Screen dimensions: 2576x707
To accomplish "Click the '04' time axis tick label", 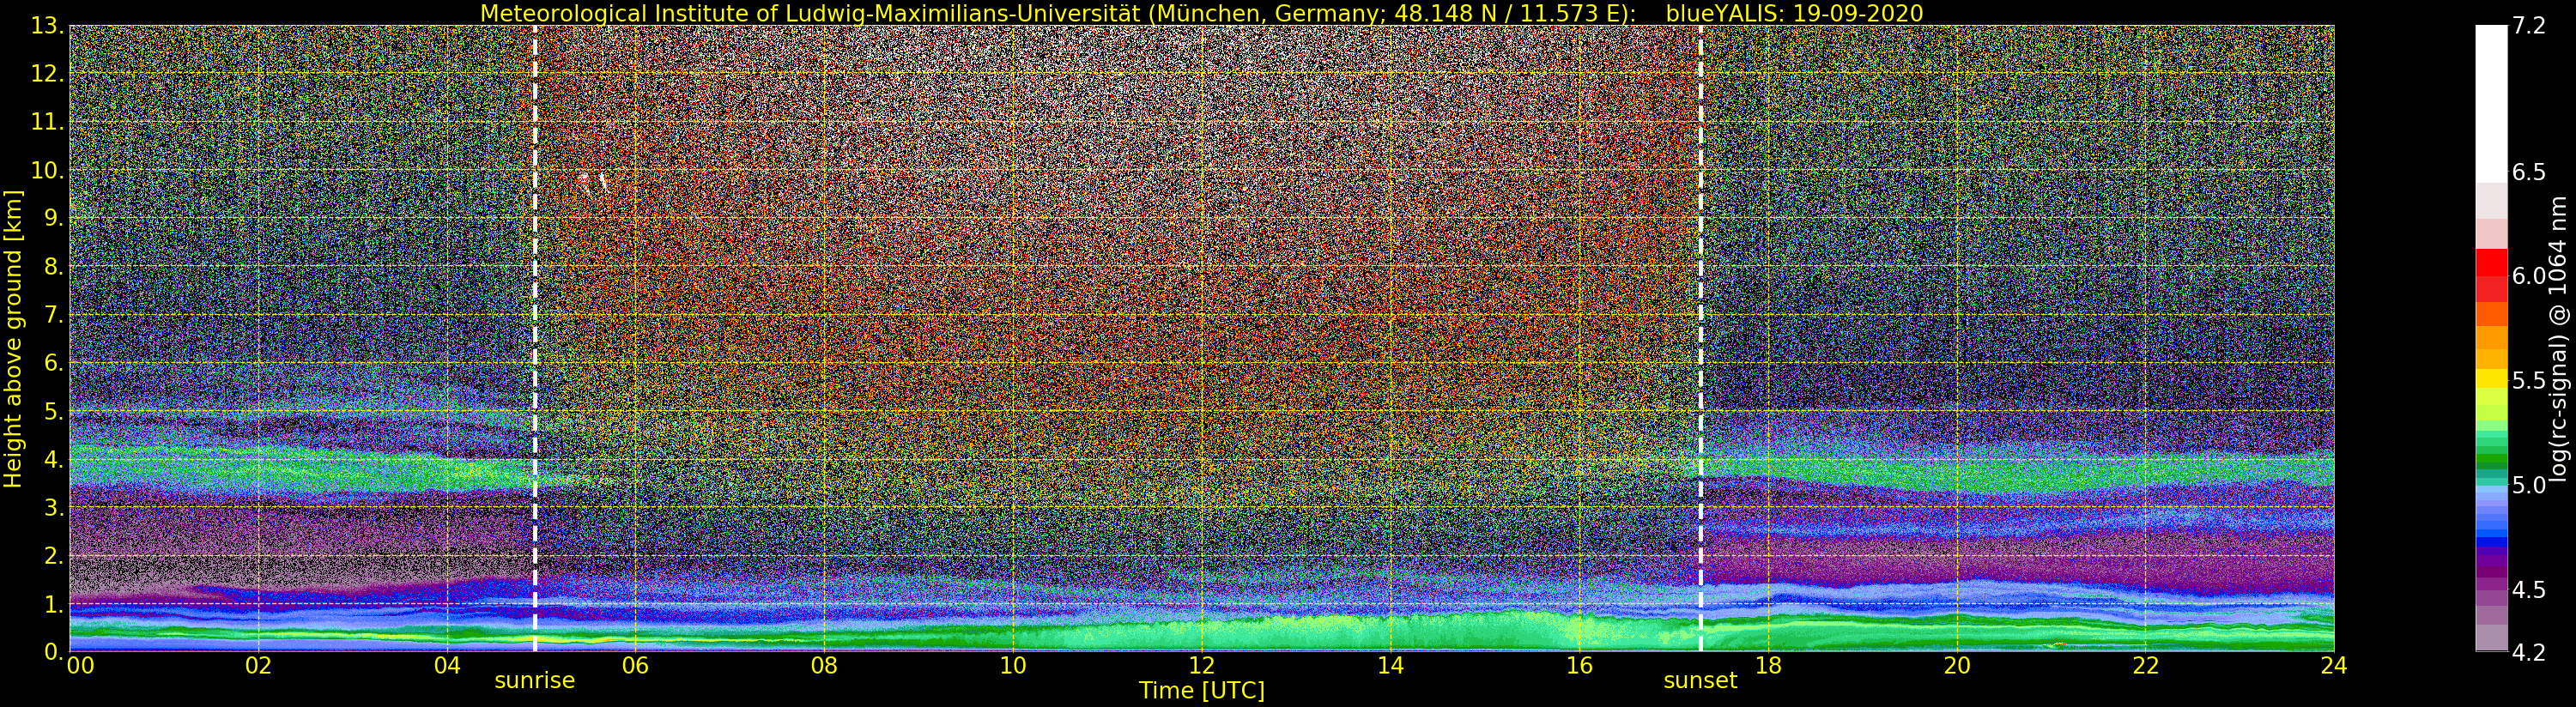I will coord(447,665).
